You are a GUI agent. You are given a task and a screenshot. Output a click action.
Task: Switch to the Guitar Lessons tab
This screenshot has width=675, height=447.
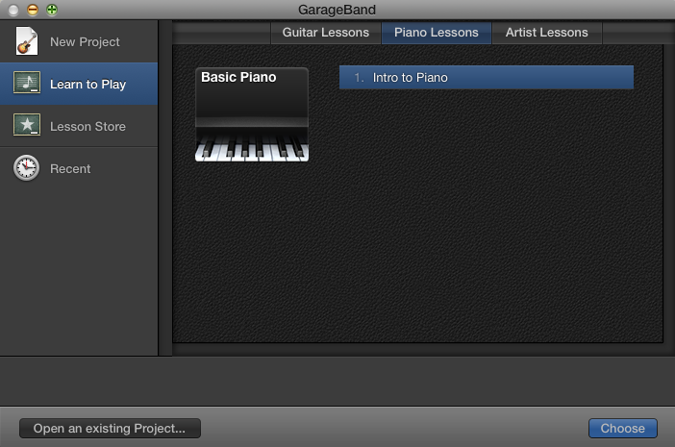pos(326,33)
